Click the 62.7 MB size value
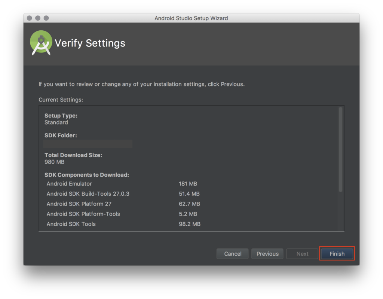Image resolution: width=383 pixels, height=299 pixels. pyautogui.click(x=189, y=204)
